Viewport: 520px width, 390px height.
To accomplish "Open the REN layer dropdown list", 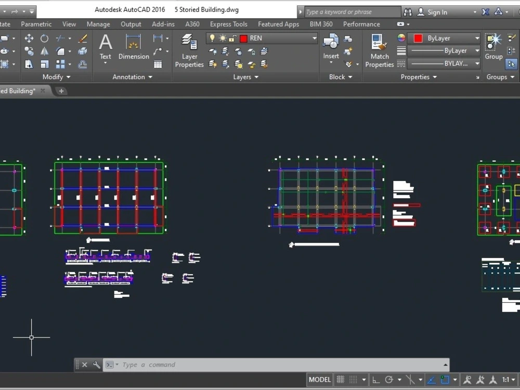I will point(314,38).
